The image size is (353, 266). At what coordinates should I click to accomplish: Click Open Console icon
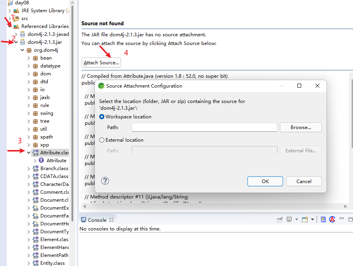pyautogui.click(x=305, y=219)
